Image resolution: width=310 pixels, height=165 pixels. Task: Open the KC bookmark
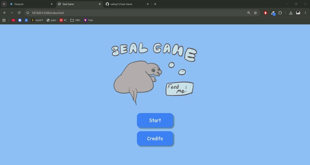(x=63, y=20)
